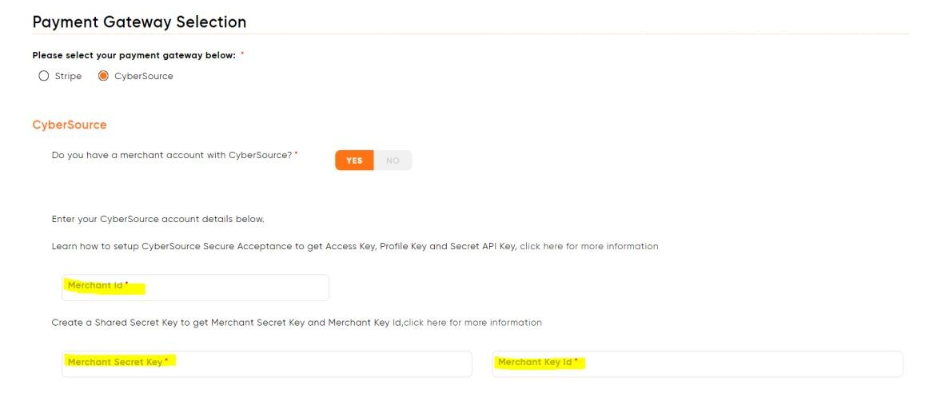Set merchant account toggle to YES
925x409 pixels.
pos(354,161)
